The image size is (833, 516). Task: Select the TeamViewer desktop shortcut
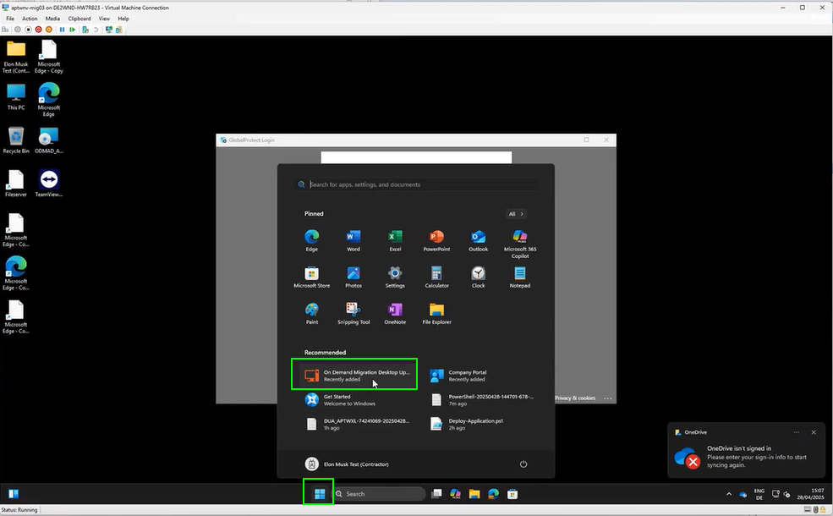[x=49, y=184]
